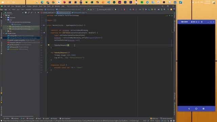
Task: Collapse the Gradle Scripts node
Action: click(x=4, y=33)
